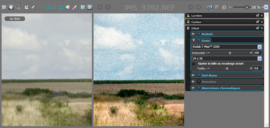Jump to the first image
The width and height of the screenshot is (270, 128).
point(100,7)
